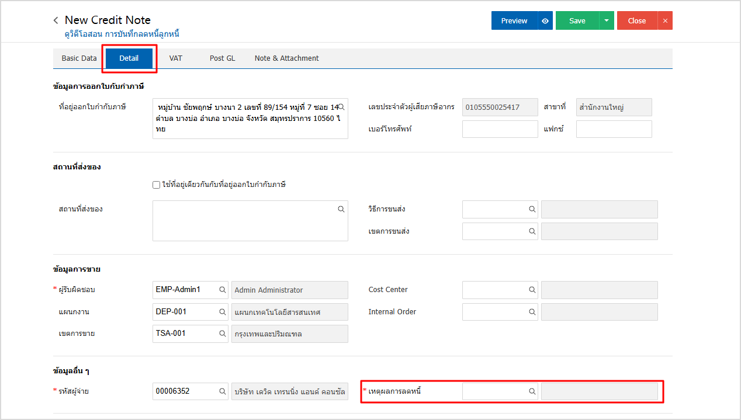Click the Preview button
Screen dimensions: 741x420
[x=514, y=20]
